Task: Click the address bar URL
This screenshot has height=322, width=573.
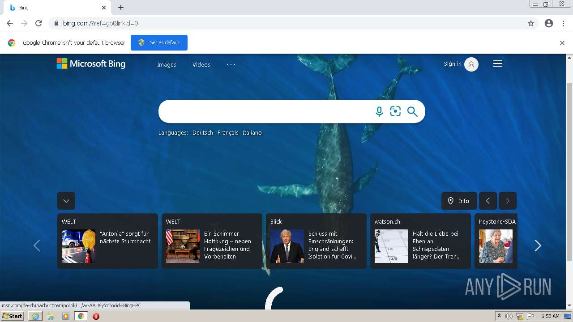Action: pos(100,23)
